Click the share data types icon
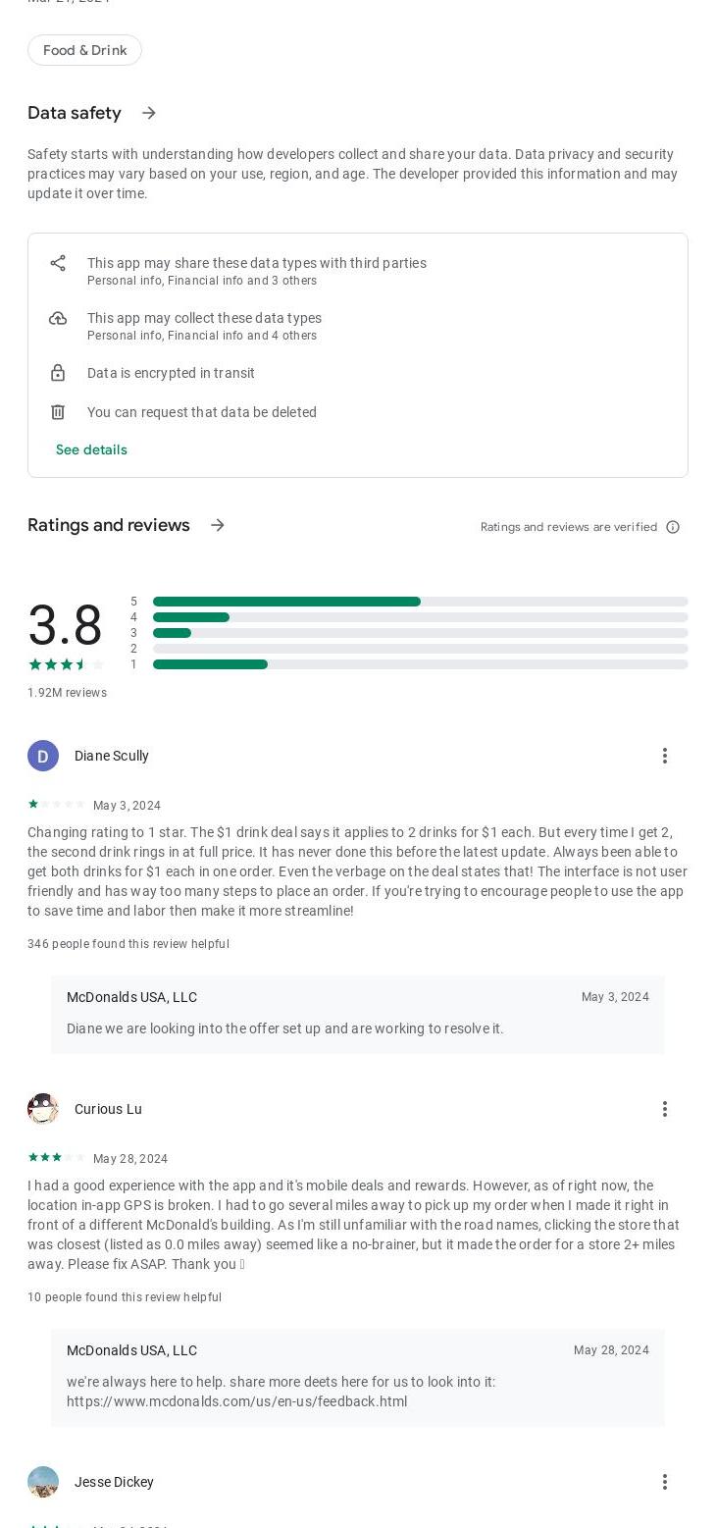Viewport: 716px width, 1528px height. click(x=58, y=263)
